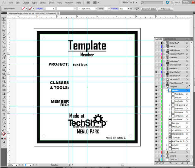
Task: Show the Randazzo layer visibility box
Action: pos(156,68)
